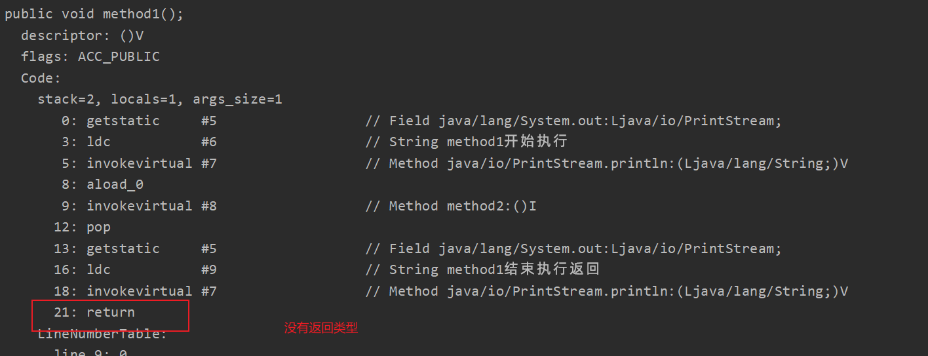Click the "0: getstatic #5" instruction
Image resolution: width=928 pixels, height=356 pixels.
139,121
